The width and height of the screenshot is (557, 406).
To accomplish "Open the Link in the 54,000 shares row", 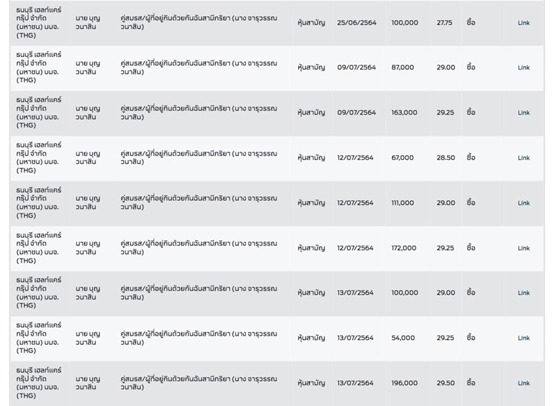I will (524, 338).
